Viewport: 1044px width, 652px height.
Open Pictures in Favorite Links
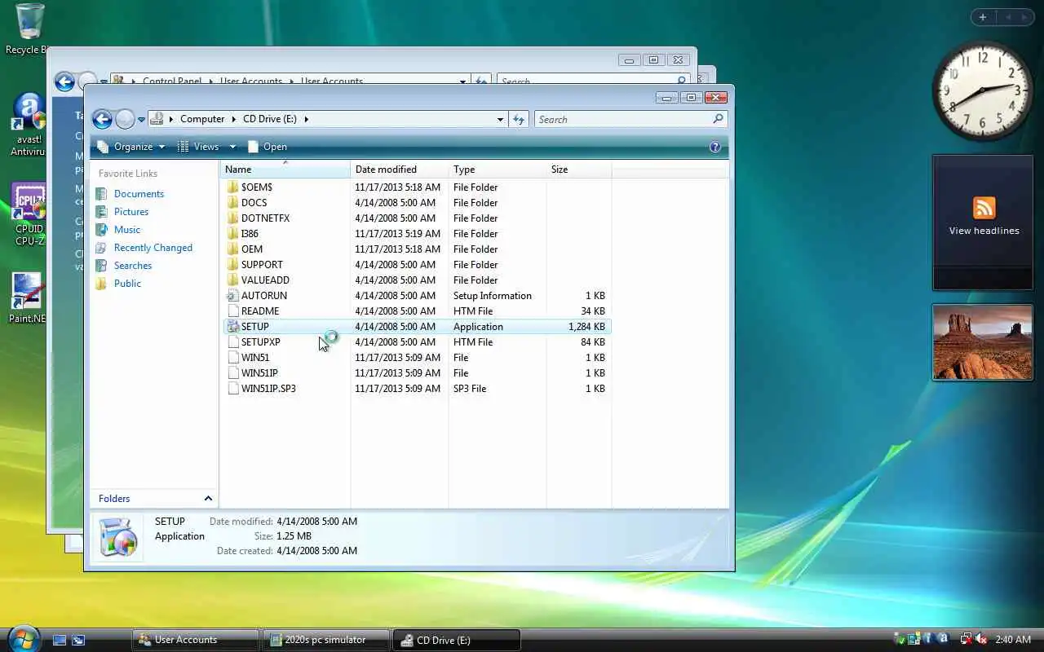(131, 212)
